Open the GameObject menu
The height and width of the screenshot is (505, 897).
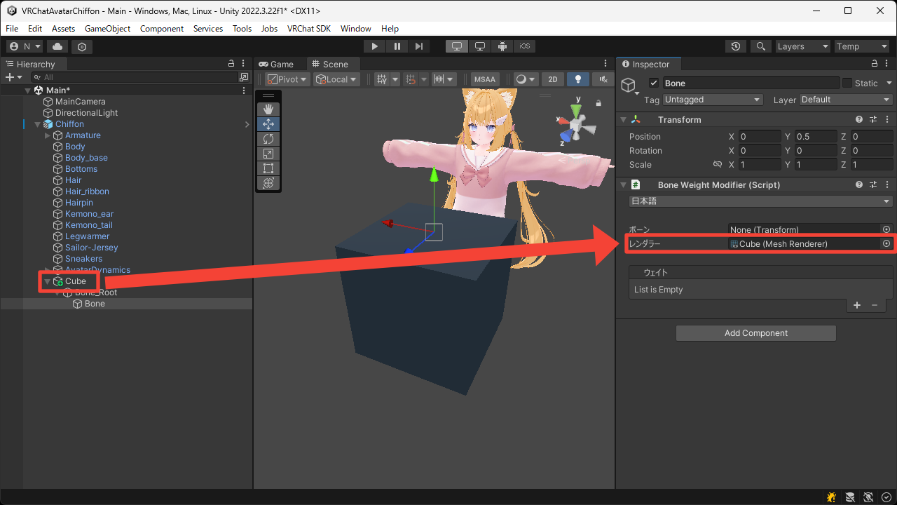click(107, 29)
